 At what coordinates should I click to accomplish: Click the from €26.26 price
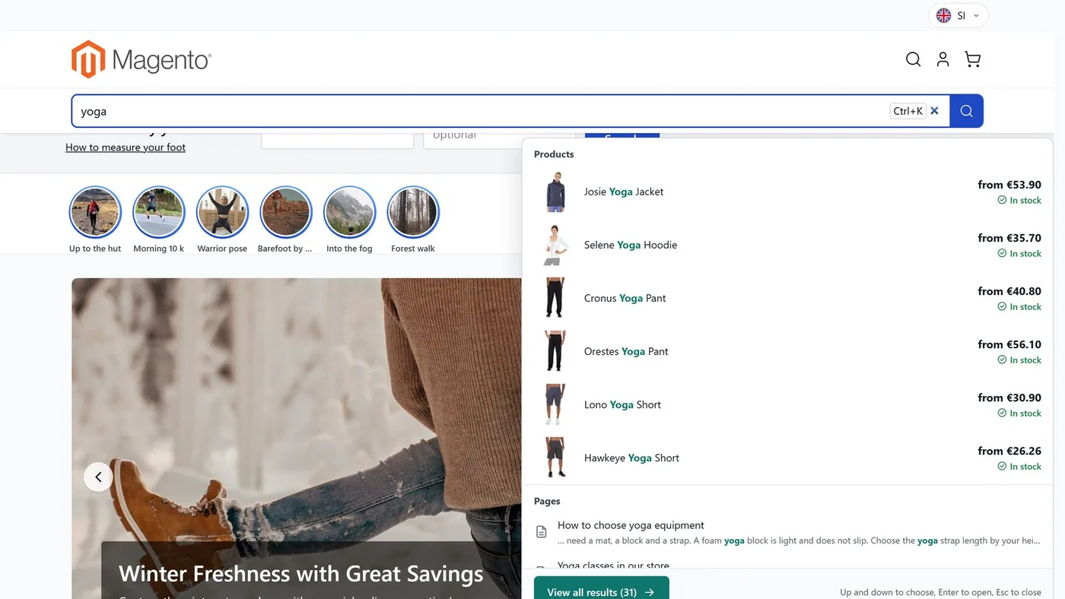tap(1009, 451)
